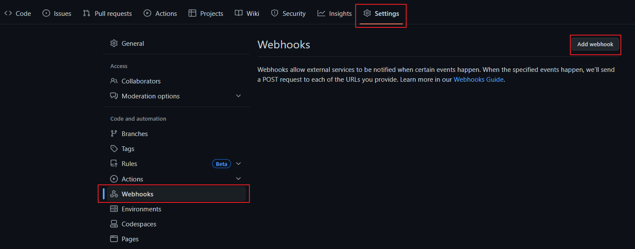
Task: Open Moderation options in the sidebar
Action: point(176,96)
